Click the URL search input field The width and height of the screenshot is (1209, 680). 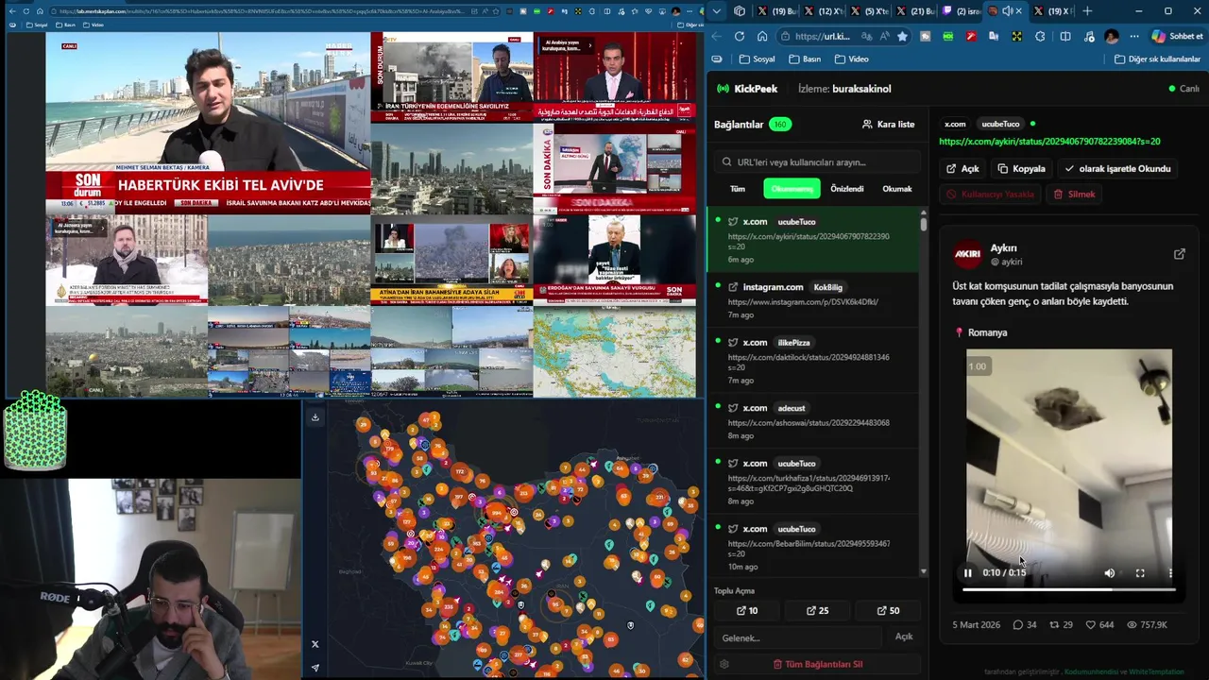click(817, 161)
